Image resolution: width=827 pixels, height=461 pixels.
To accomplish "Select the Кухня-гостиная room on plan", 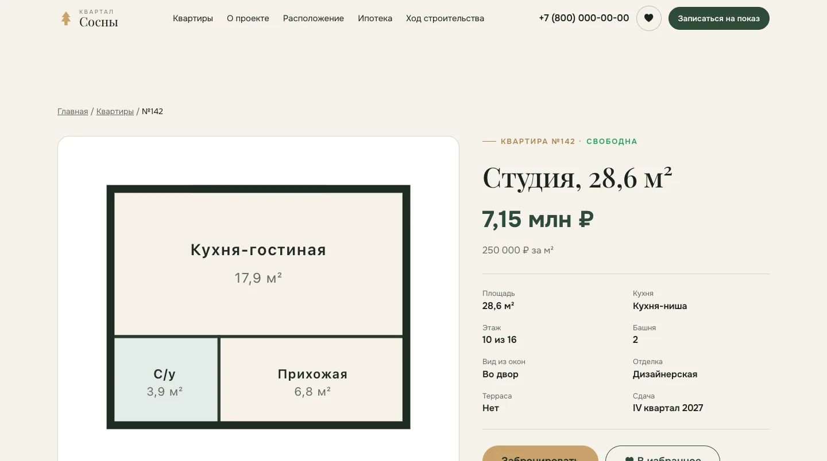I will pyautogui.click(x=258, y=264).
